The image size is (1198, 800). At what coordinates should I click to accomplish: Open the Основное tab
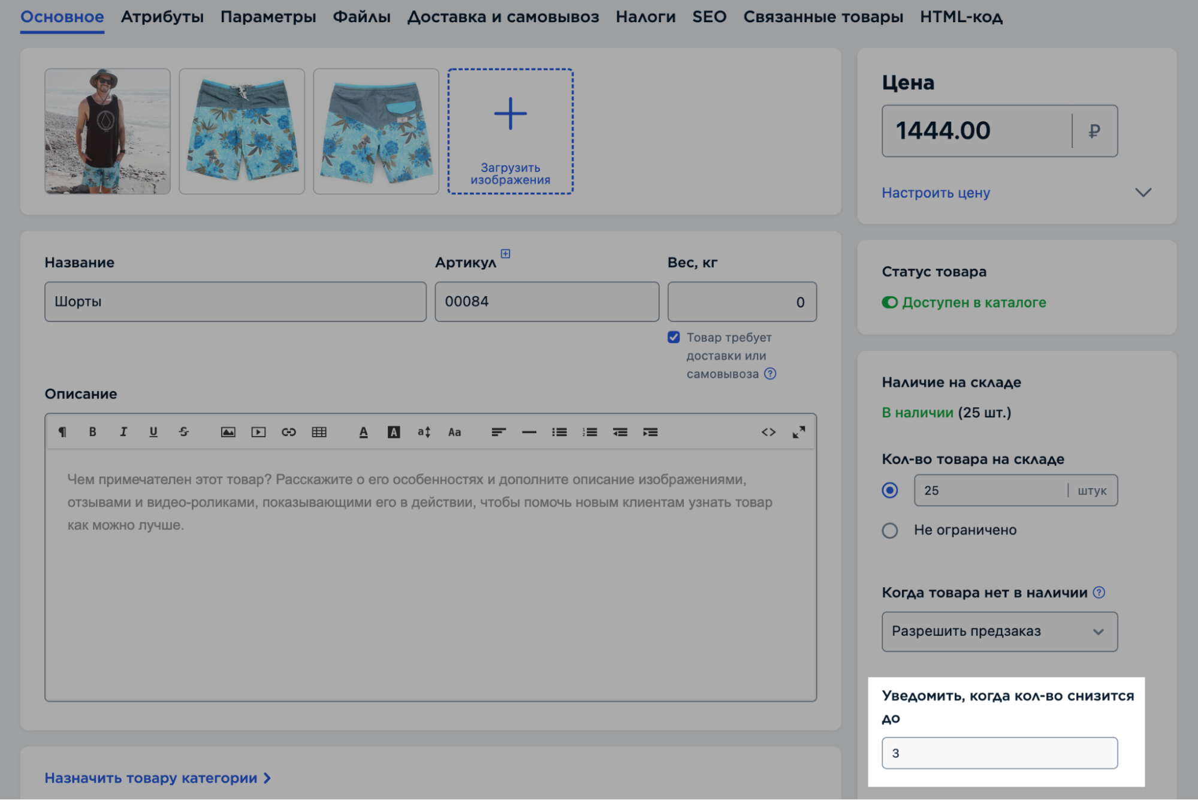click(x=62, y=17)
